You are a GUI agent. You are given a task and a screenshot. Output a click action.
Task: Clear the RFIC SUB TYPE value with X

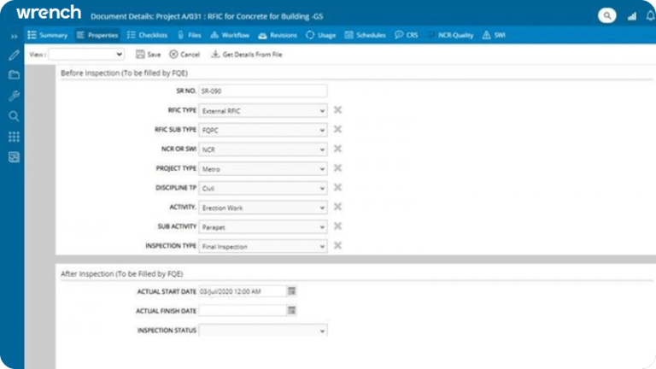click(x=337, y=129)
